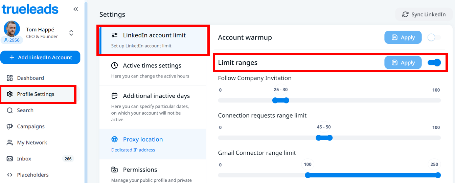Click the Connection requests range slider handle
The height and width of the screenshot is (183, 455).
[x=318, y=138]
